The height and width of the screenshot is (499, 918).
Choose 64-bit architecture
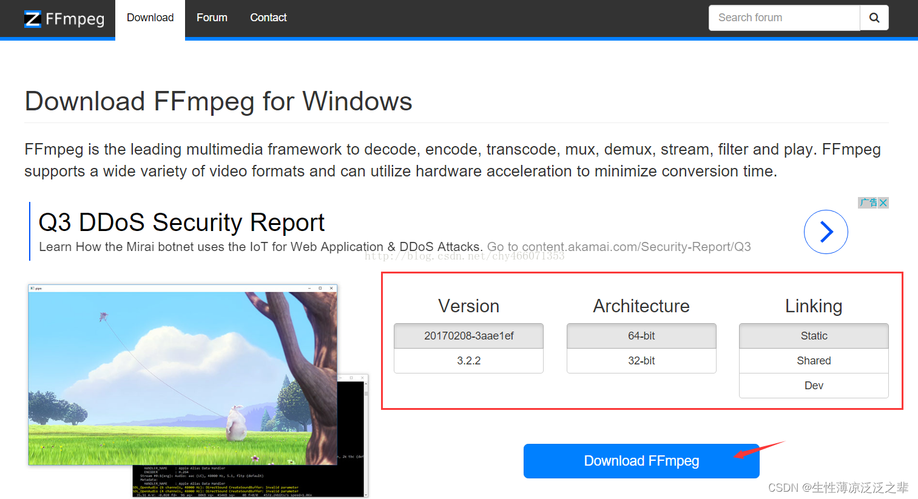coord(641,336)
